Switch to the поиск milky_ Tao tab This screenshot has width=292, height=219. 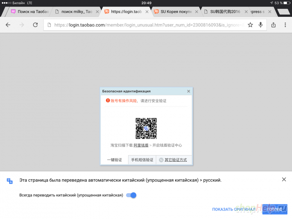(x=77, y=12)
